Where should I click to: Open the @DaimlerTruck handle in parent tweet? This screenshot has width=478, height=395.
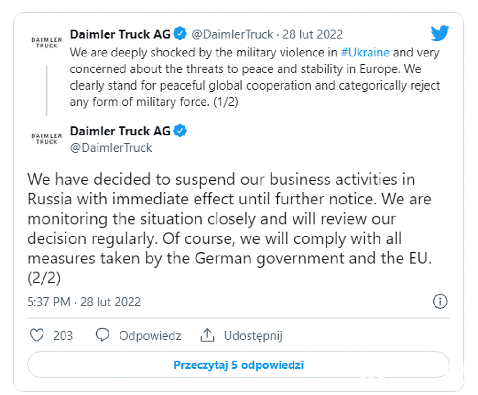click(232, 34)
